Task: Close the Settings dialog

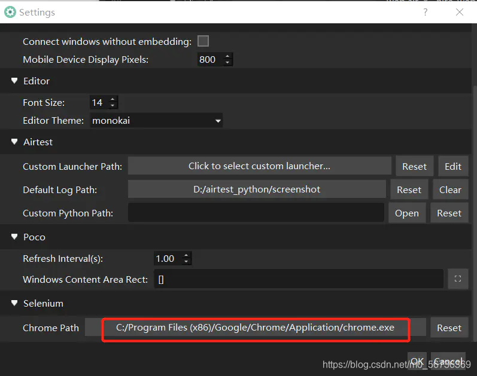Action: pyautogui.click(x=460, y=12)
